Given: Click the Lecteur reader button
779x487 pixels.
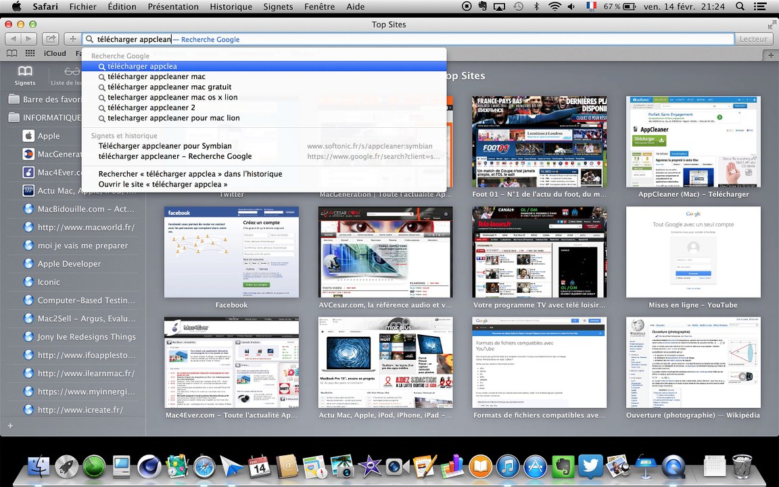Looking at the screenshot, I should (x=753, y=39).
